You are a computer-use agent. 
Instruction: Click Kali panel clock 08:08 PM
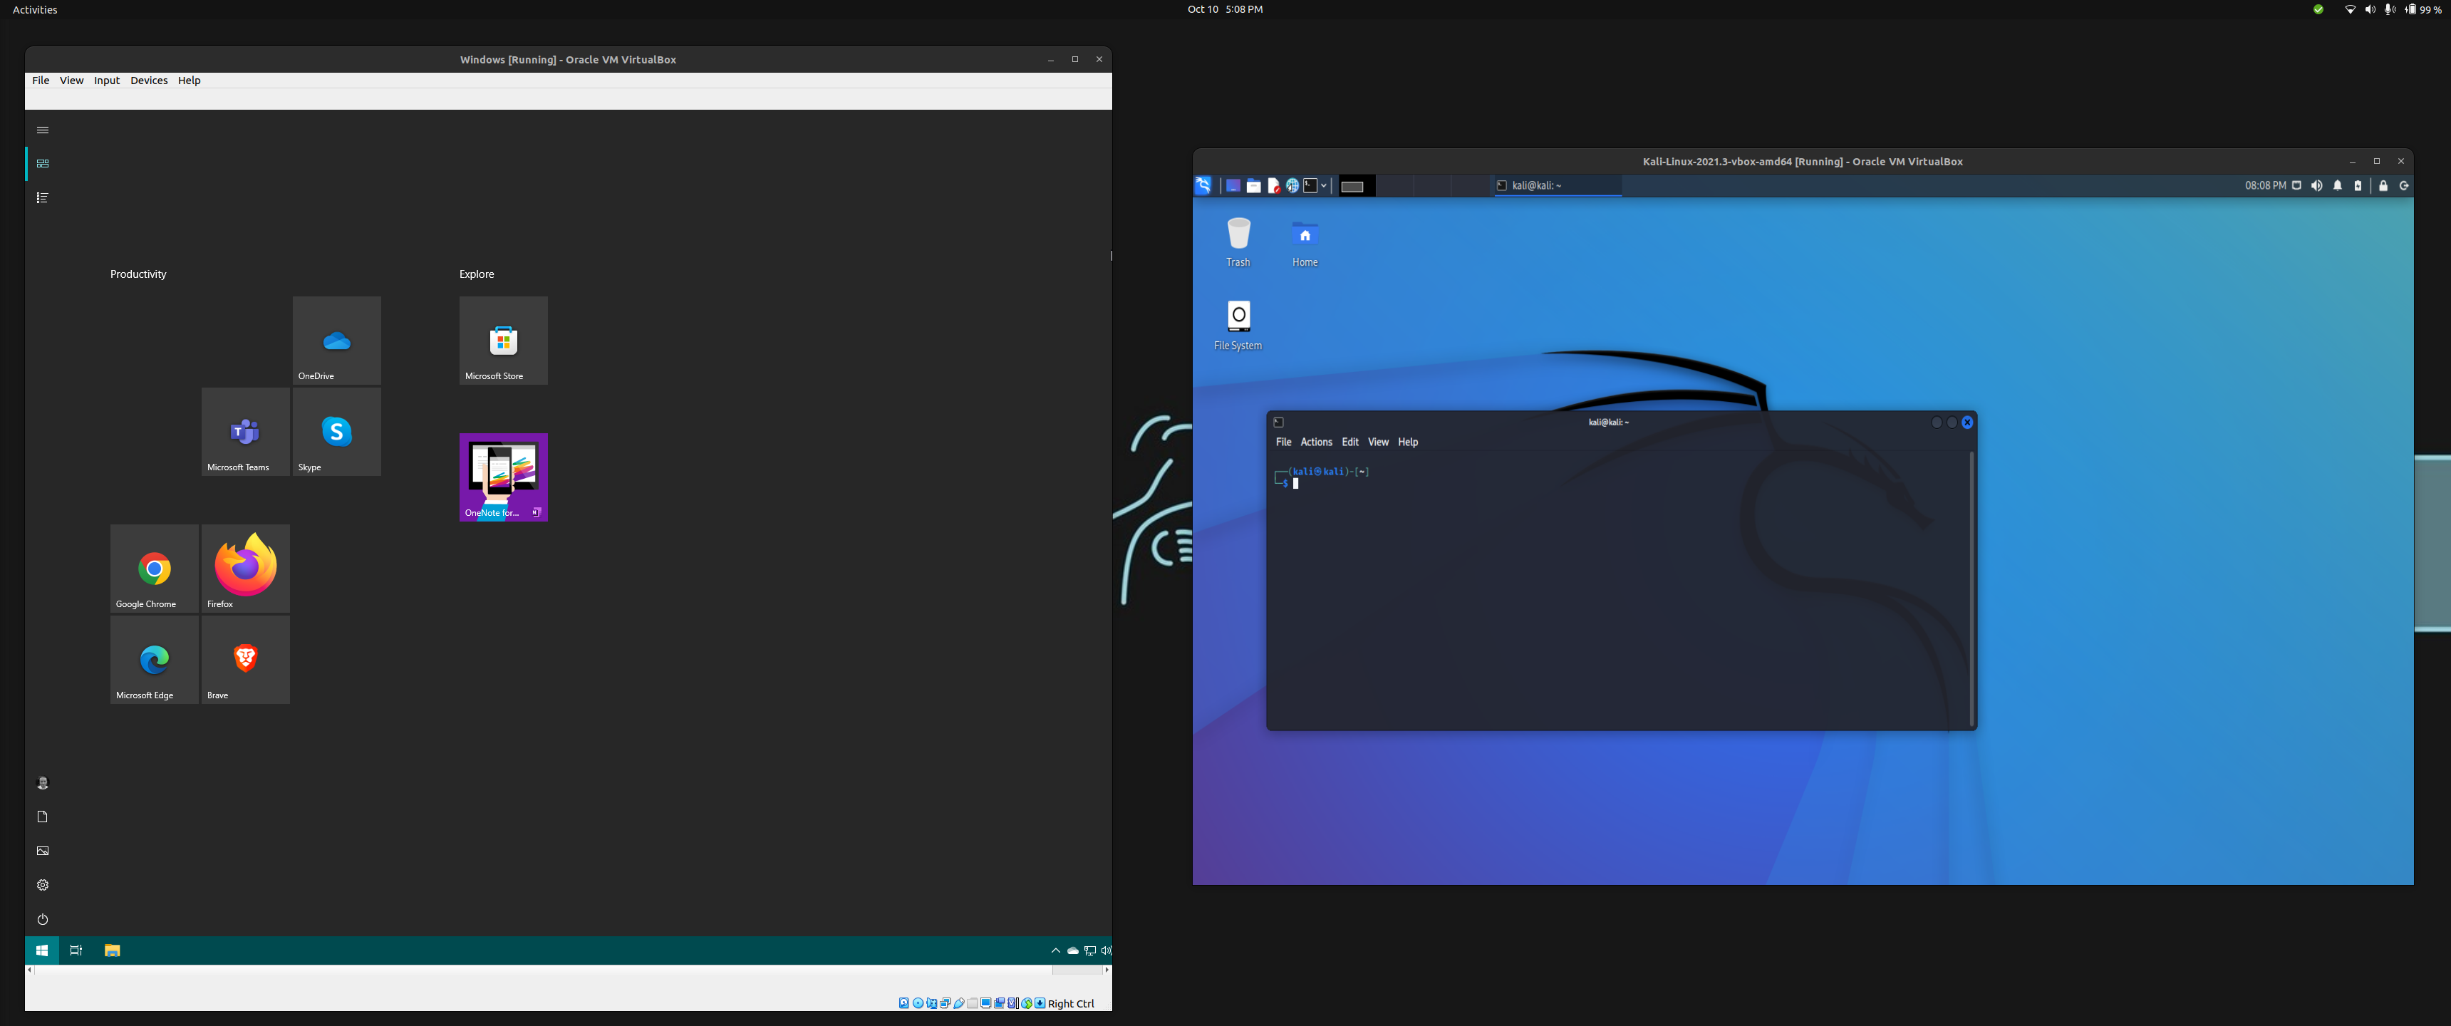(2264, 185)
